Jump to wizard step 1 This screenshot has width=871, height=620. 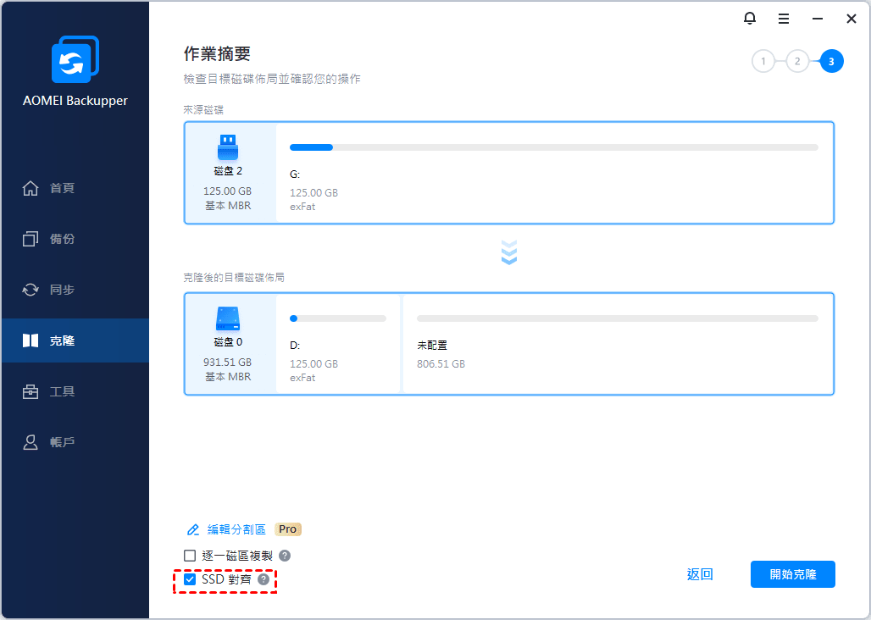click(x=763, y=61)
